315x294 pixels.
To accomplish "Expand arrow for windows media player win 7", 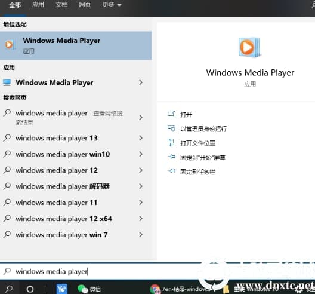I will click(x=141, y=235).
